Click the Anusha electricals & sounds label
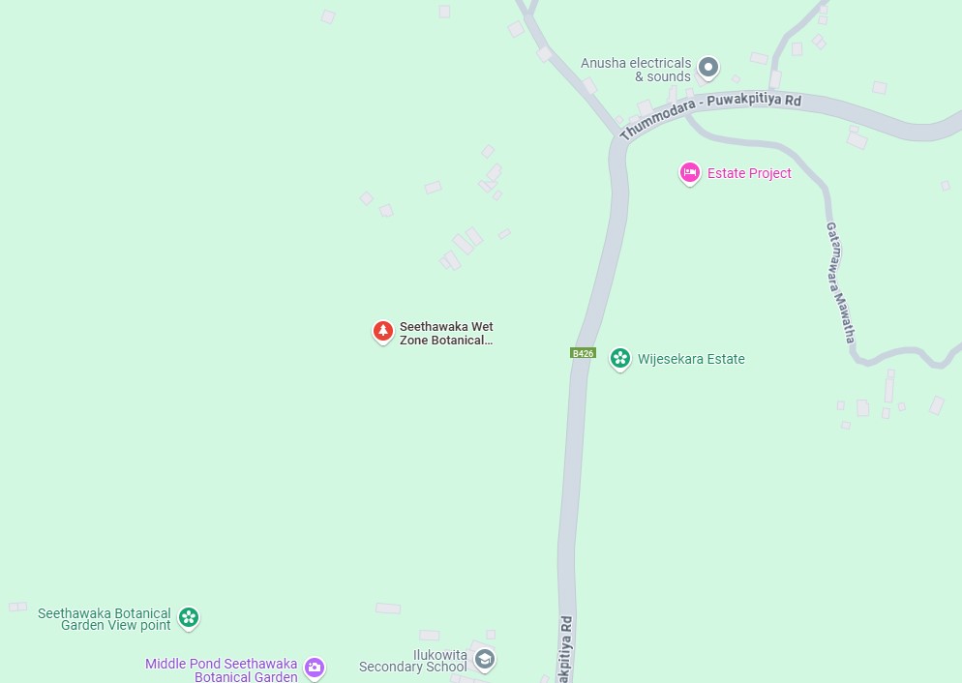 [636, 70]
